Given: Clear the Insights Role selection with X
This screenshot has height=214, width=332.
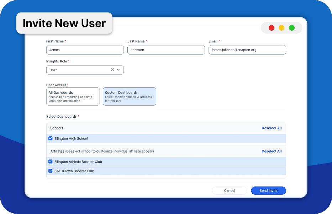Looking at the screenshot, I should tap(112, 70).
